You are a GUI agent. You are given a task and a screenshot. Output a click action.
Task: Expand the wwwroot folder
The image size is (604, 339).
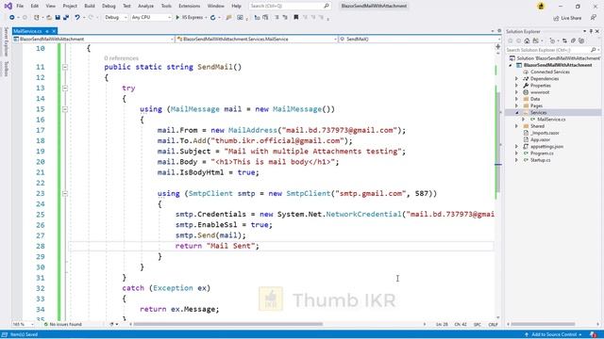pos(517,92)
